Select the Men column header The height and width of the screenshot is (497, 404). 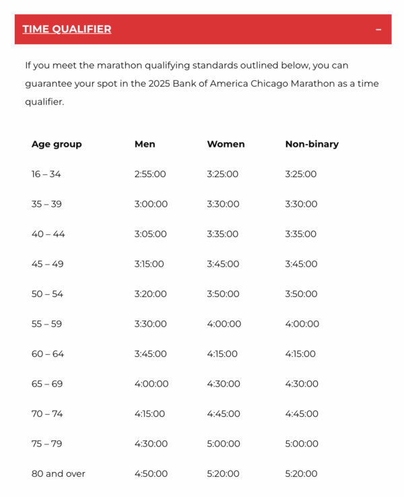(x=145, y=144)
